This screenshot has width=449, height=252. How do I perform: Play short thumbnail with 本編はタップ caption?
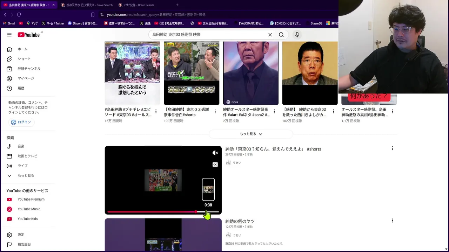click(192, 73)
